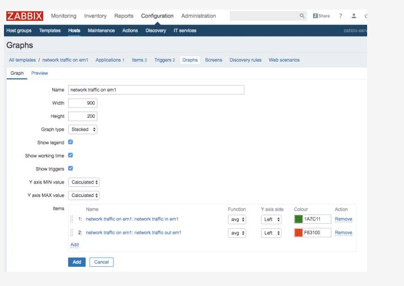
Task: Open the Screens link
Action: [x=213, y=60]
